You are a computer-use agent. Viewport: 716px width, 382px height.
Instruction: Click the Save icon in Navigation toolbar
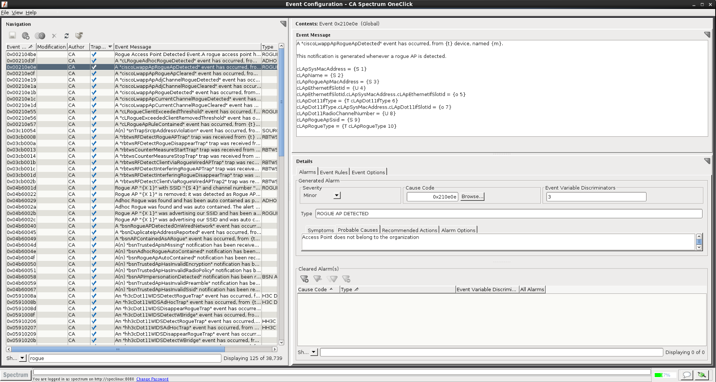click(x=12, y=36)
